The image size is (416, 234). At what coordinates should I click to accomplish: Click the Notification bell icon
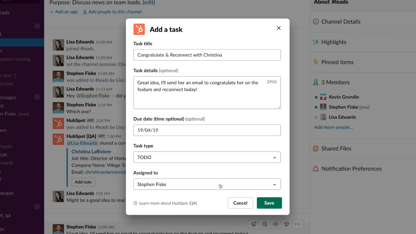pyautogui.click(x=316, y=169)
